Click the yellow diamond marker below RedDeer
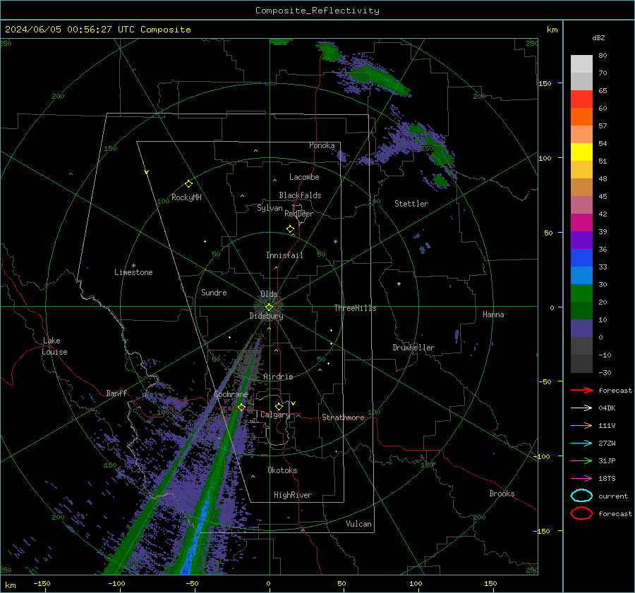Screen dimensions: 635x593 [x=290, y=229]
